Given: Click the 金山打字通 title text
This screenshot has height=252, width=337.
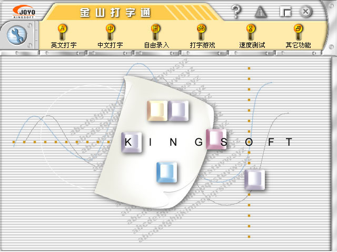Looking at the screenshot, I should coord(115,13).
